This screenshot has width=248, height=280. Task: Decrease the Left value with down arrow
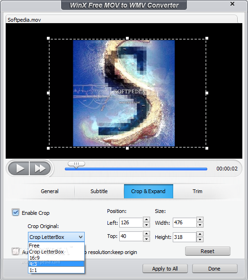pos(147,225)
